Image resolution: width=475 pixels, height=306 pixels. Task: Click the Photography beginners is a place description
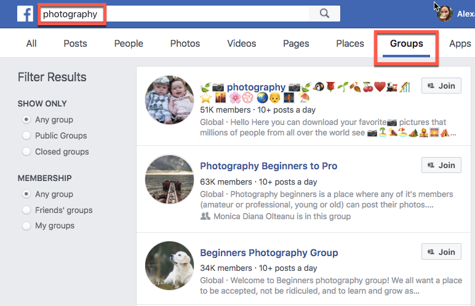(327, 199)
